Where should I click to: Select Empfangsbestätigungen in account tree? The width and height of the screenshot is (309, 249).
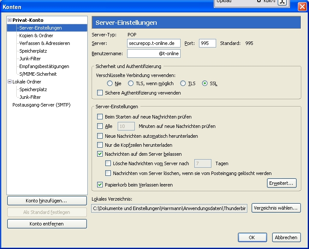(x=44, y=66)
